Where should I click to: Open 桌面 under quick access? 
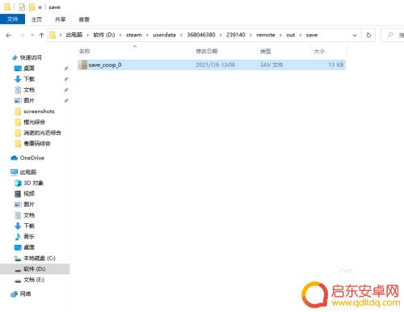[x=29, y=68]
